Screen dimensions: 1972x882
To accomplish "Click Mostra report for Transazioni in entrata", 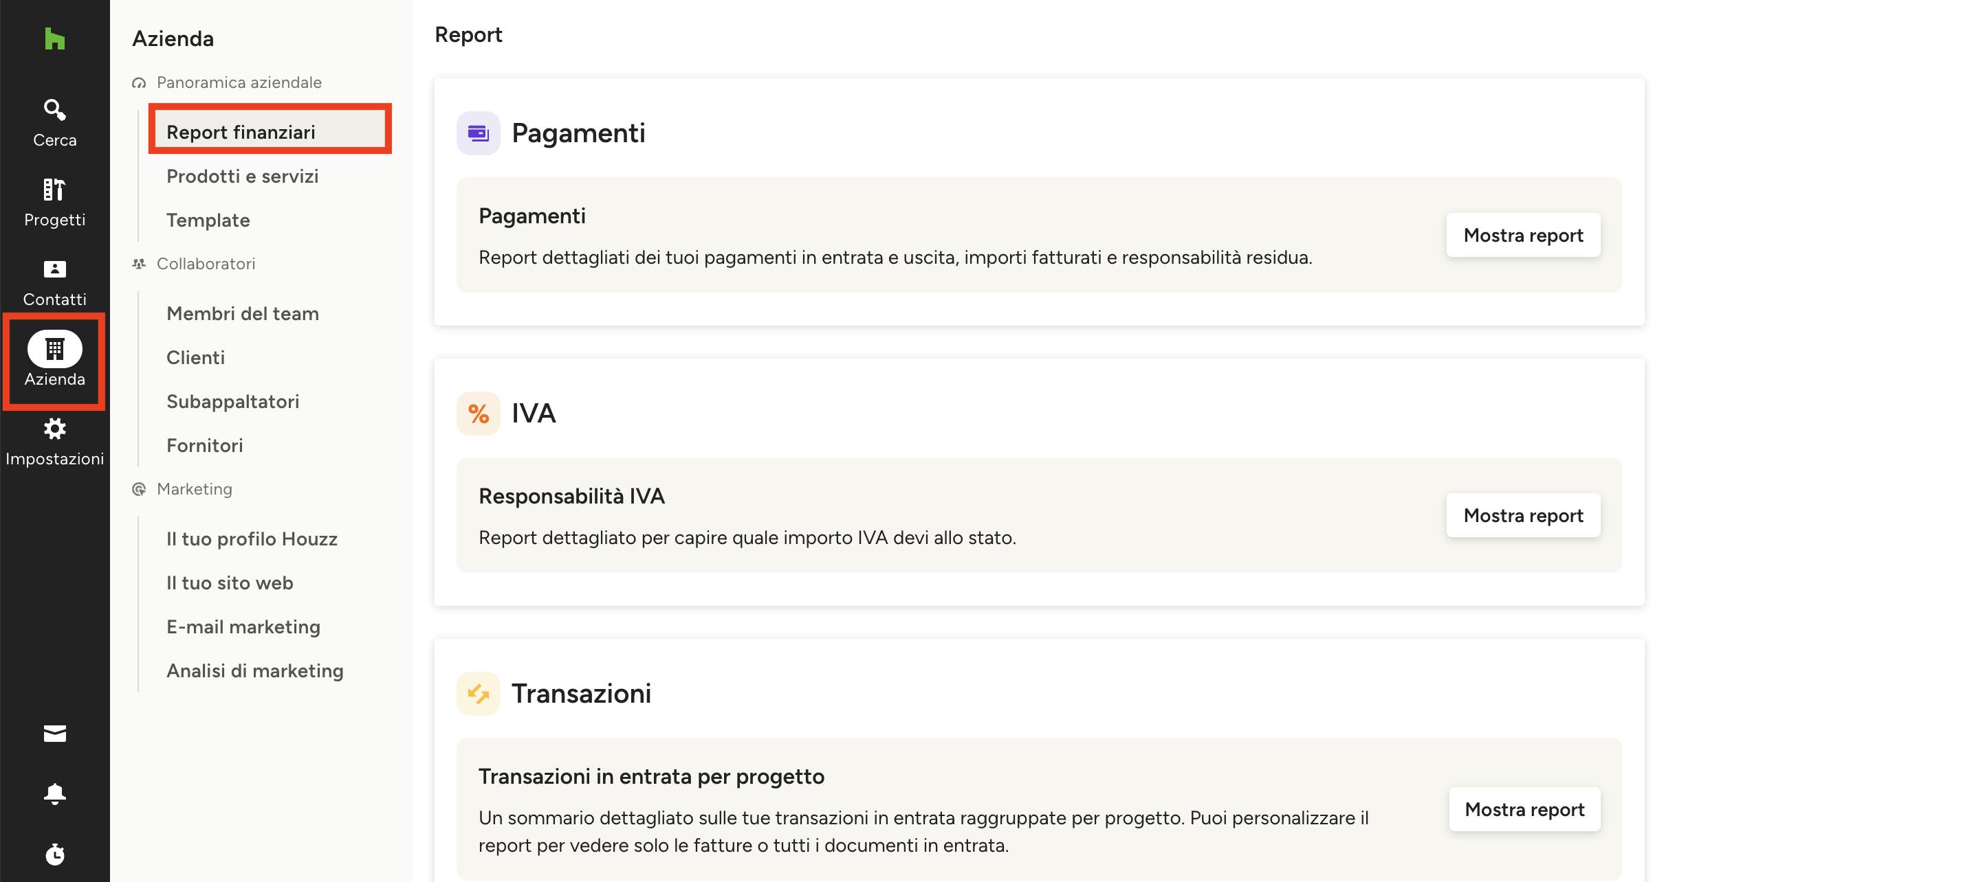I will coord(1524,809).
